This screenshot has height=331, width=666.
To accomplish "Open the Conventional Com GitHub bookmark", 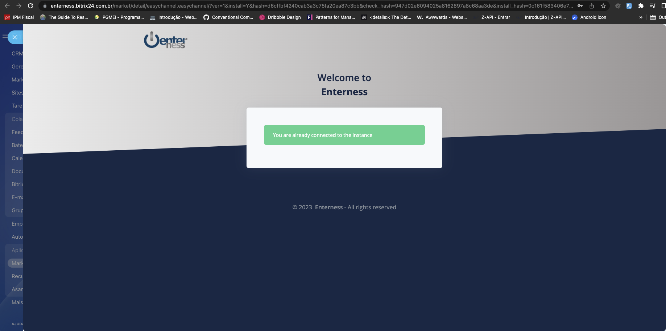I will pos(228,17).
